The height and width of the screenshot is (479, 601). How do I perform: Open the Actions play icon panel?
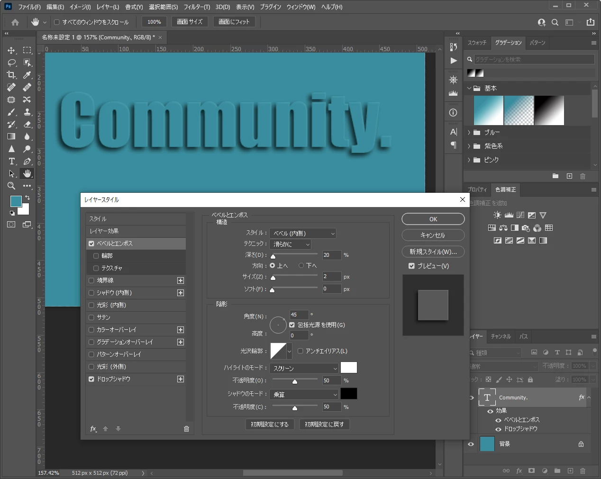point(454,61)
